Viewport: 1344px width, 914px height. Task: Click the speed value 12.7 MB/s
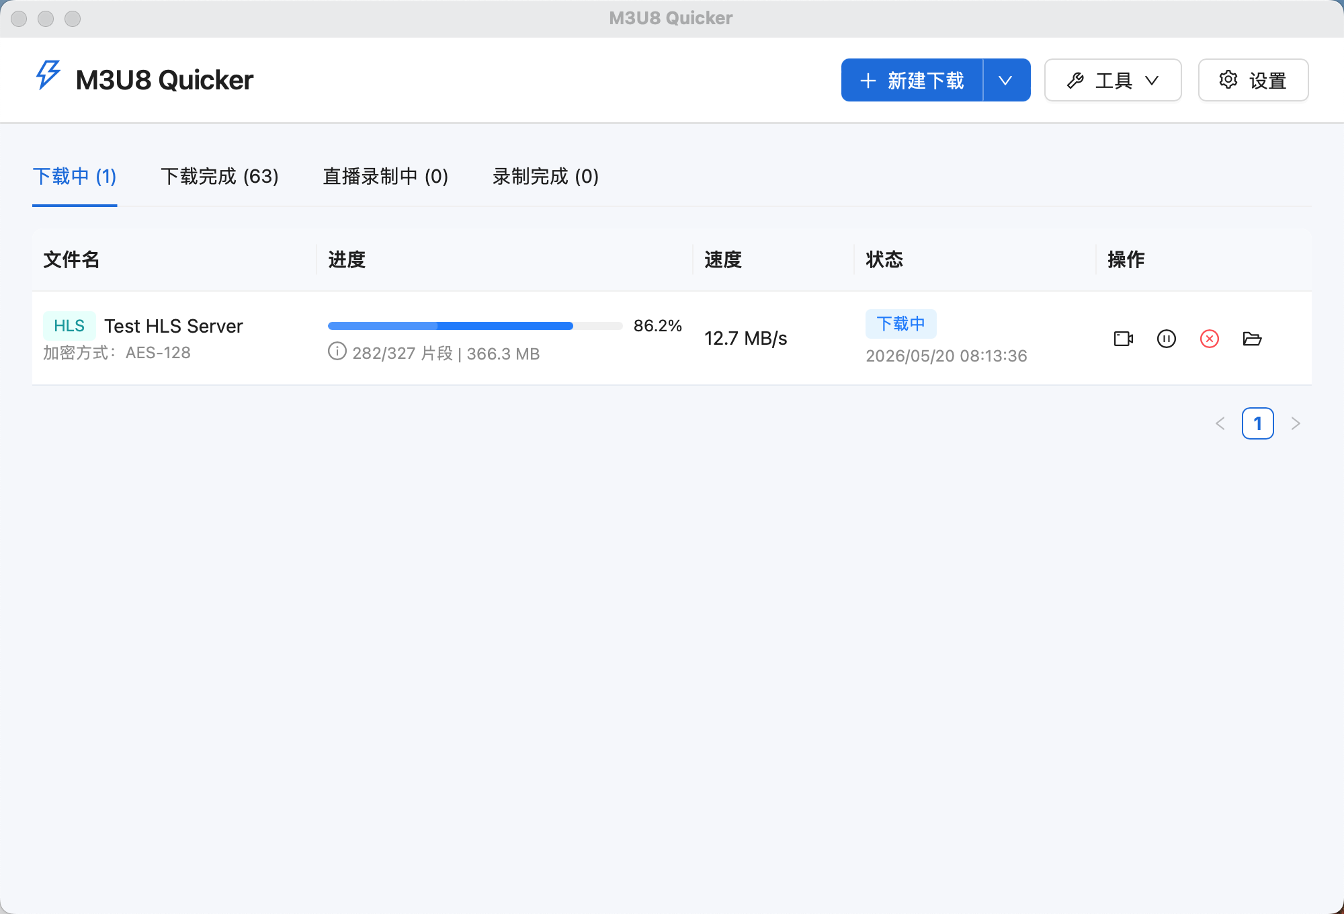tap(746, 338)
